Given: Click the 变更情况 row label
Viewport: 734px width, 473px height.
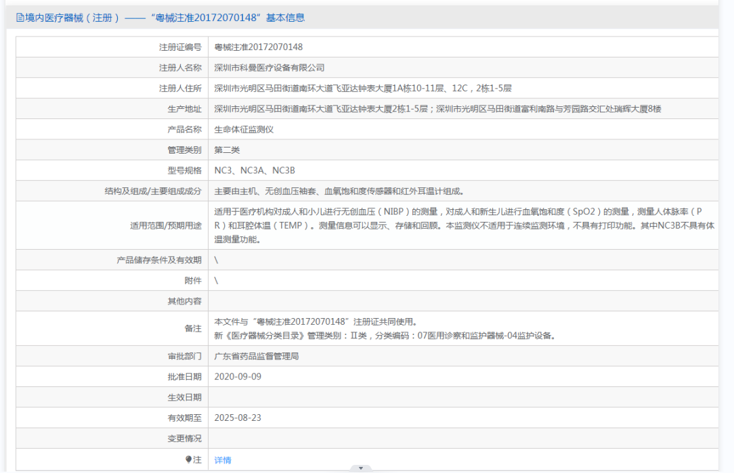Looking at the screenshot, I should (x=184, y=438).
